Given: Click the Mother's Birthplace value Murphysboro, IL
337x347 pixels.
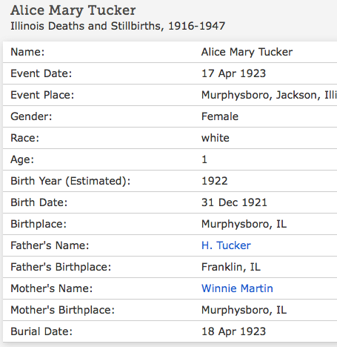Looking at the screenshot, I should [244, 310].
